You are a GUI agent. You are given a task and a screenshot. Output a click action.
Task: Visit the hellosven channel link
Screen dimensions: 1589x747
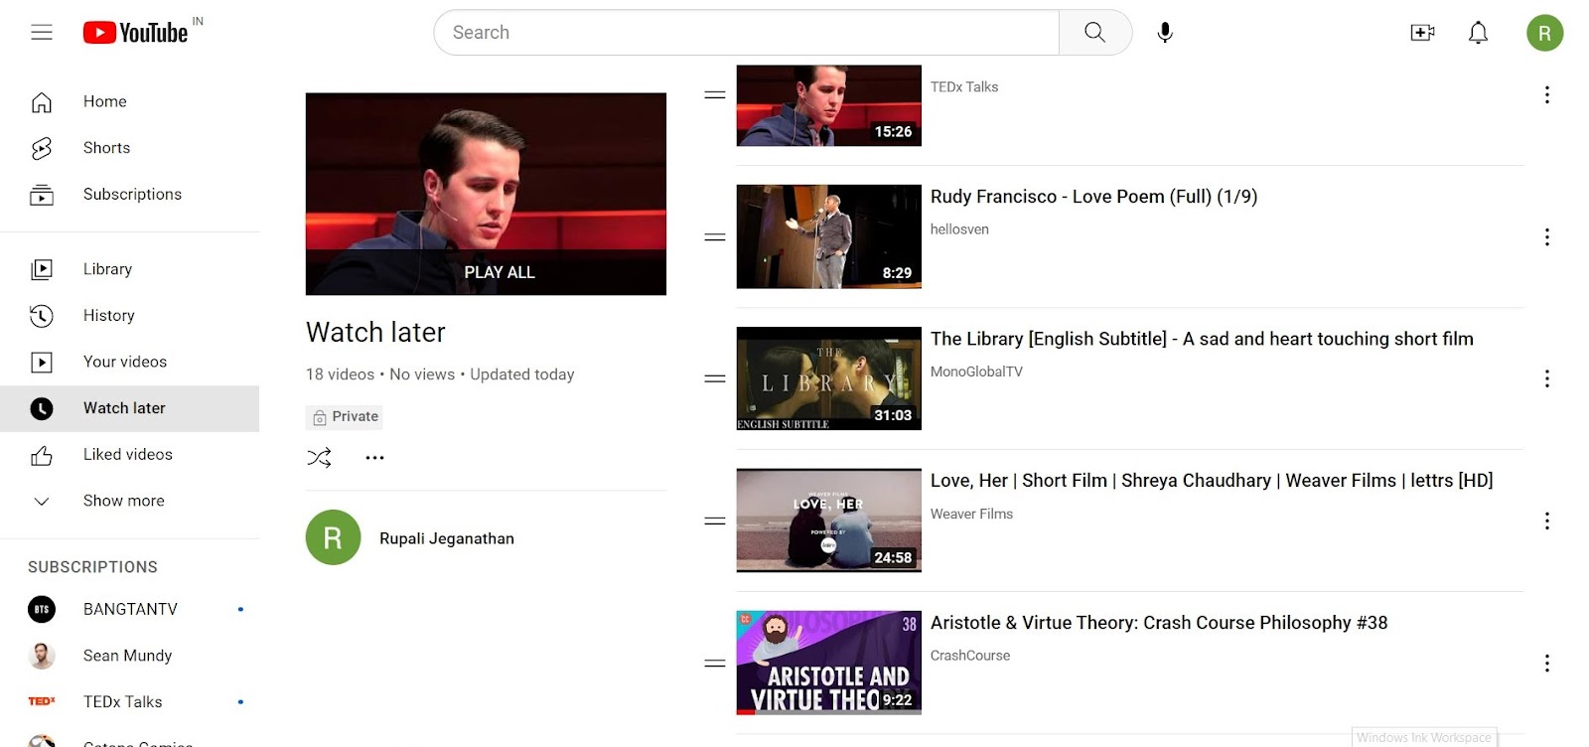coord(959,229)
